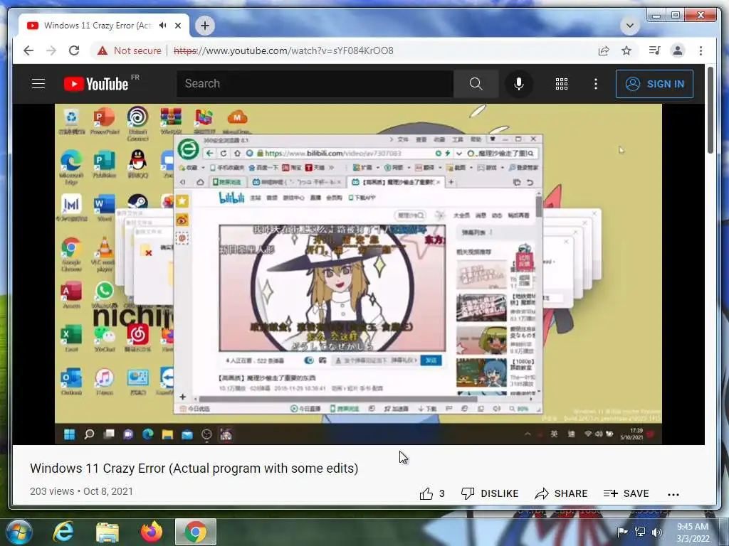Open YouTube settings three-dot menu
The height and width of the screenshot is (546, 729).
coord(596,84)
